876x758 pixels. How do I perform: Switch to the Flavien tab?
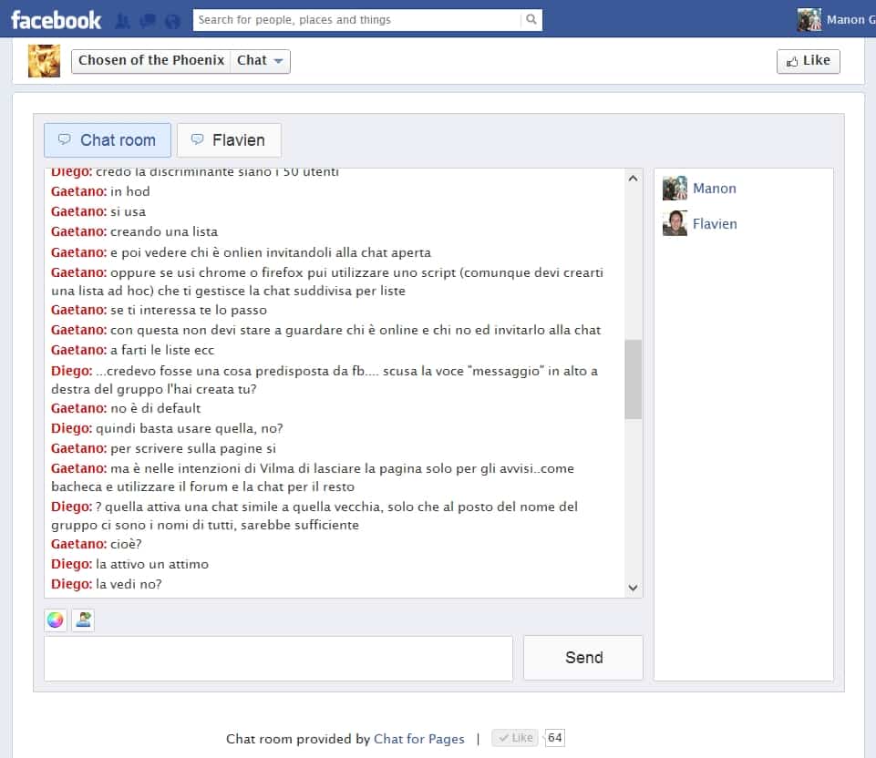pyautogui.click(x=229, y=140)
